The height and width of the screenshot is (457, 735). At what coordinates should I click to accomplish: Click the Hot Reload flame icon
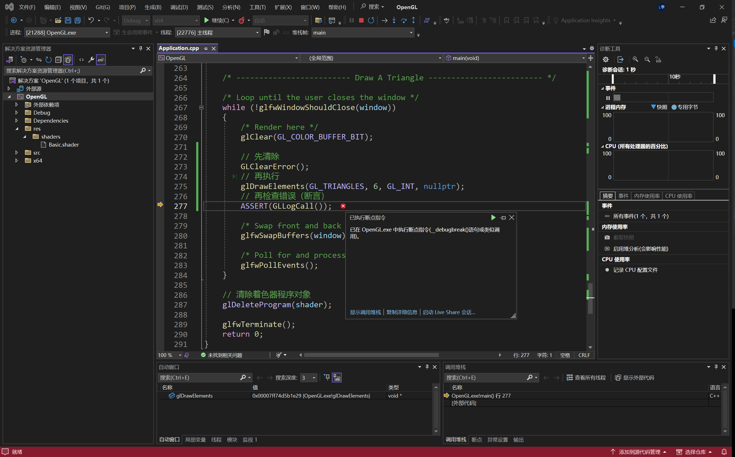[242, 20]
